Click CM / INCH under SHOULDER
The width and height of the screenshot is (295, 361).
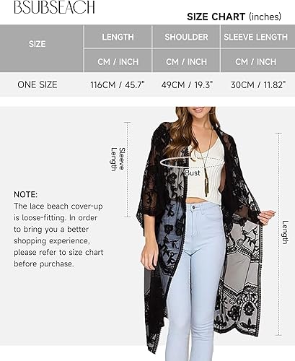(186, 62)
